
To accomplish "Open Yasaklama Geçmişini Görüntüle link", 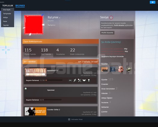I will [113, 57].
